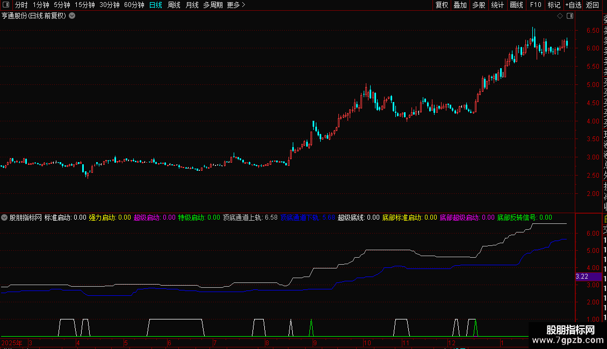The width and height of the screenshot is (607, 349).
Task: Click the diamond icon above the main chart
Action: pos(560,16)
